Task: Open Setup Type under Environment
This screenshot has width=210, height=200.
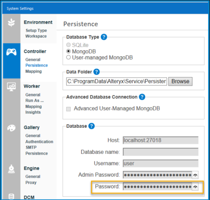Action: pyautogui.click(x=36, y=30)
